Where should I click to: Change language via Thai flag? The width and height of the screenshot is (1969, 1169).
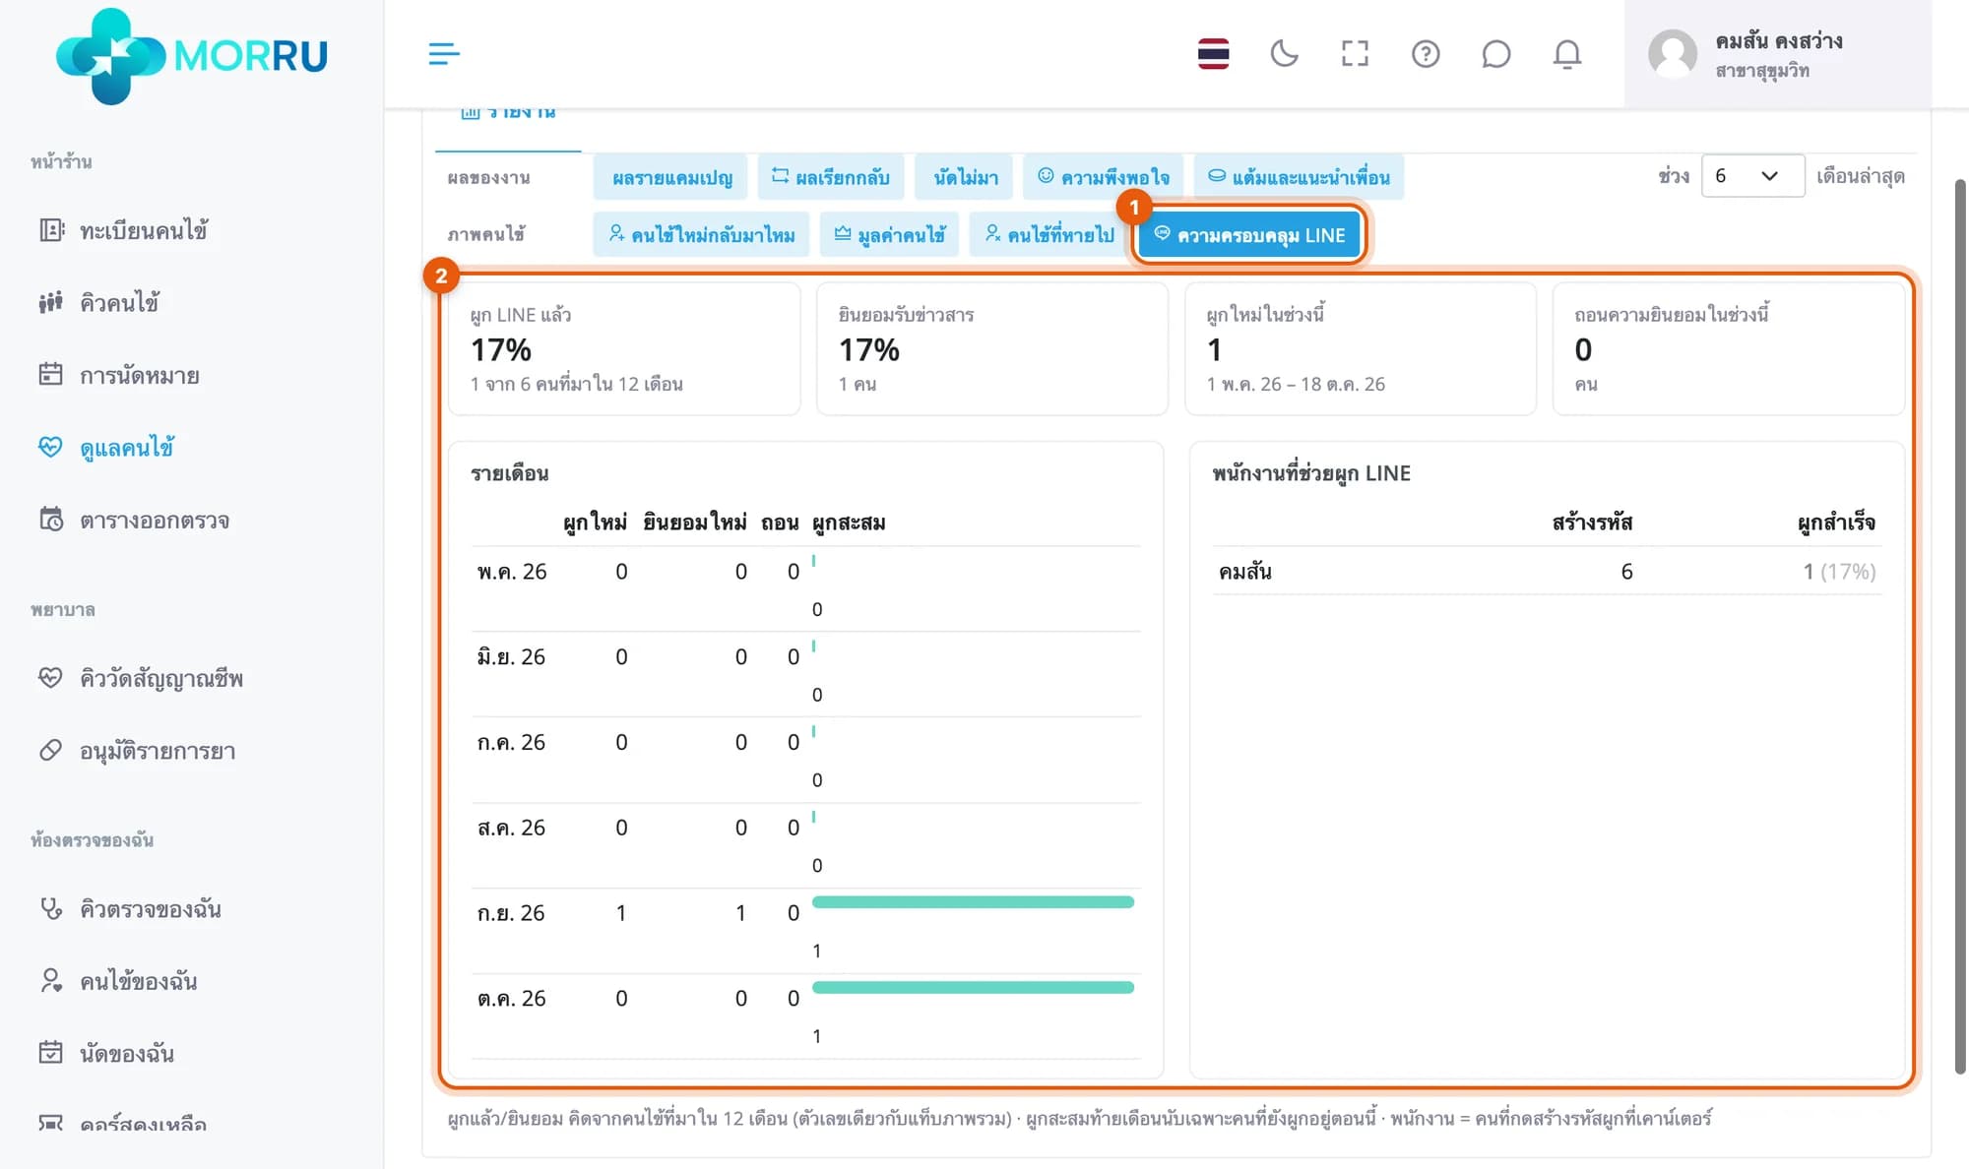click(x=1213, y=53)
